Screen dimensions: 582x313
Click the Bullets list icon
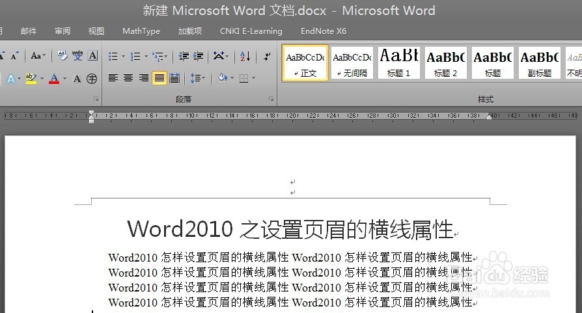113,57
